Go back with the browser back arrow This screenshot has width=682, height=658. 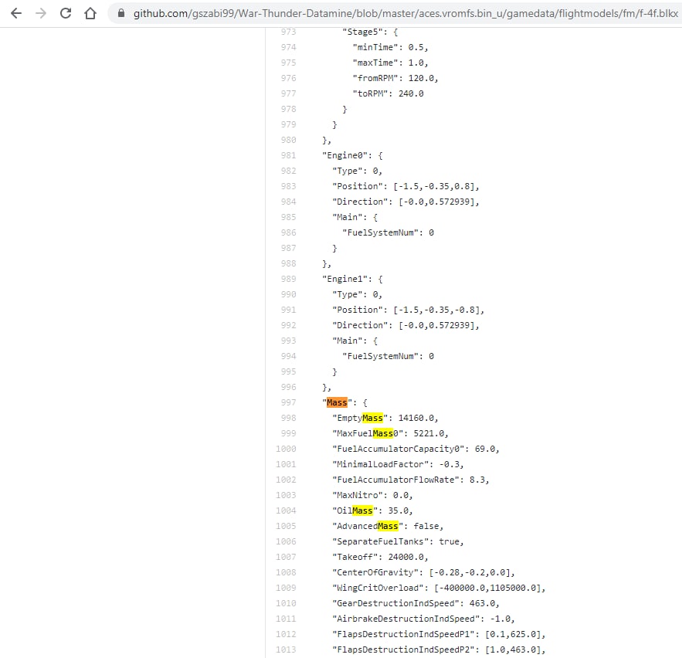16,13
